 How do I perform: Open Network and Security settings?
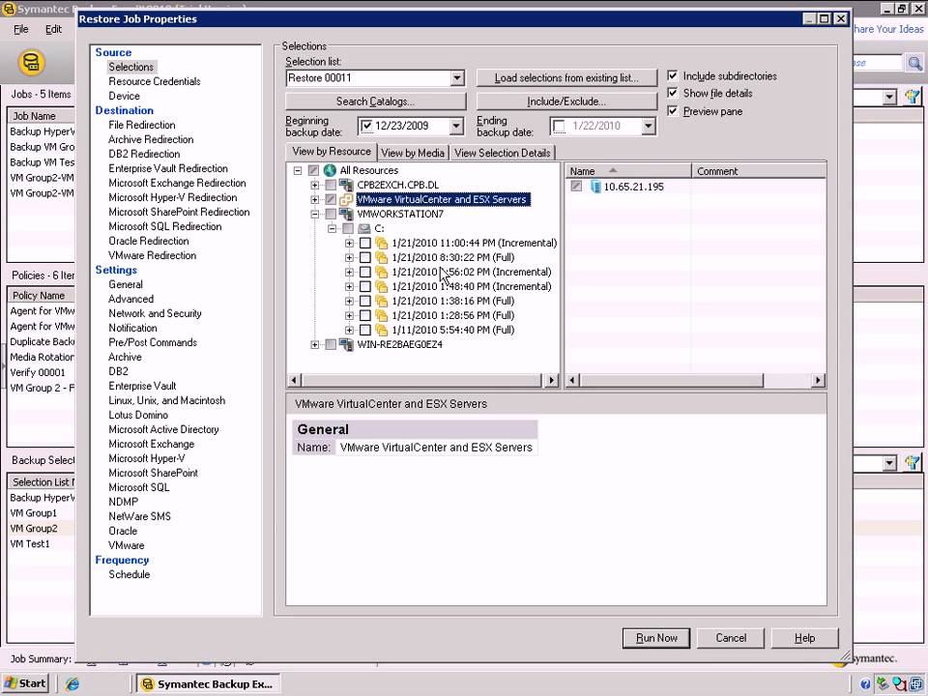[155, 313]
